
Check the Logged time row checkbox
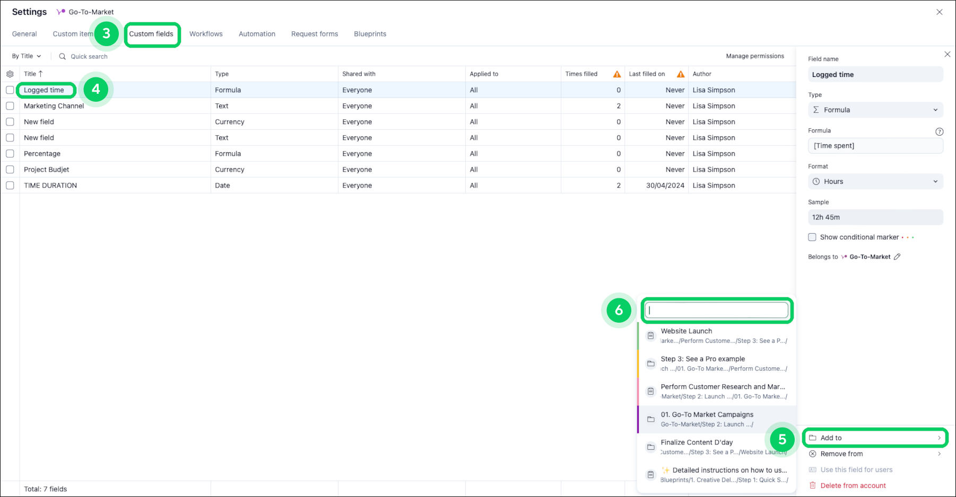(10, 90)
